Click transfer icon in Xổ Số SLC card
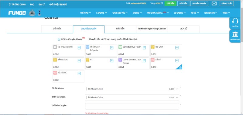The height and width of the screenshot is (115, 243). 79,73
